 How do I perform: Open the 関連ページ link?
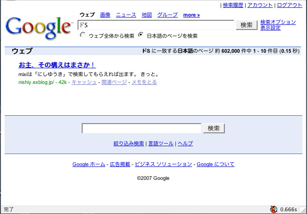pos(114,82)
